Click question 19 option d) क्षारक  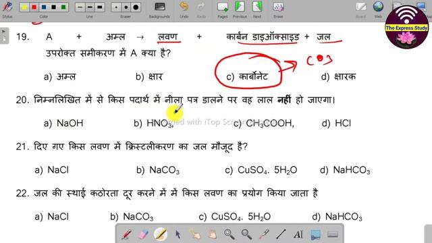(338, 76)
